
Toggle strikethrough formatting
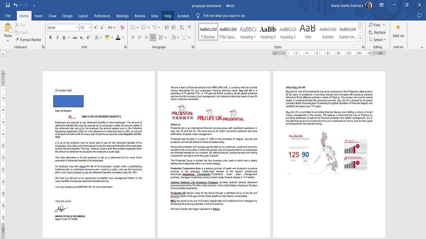tap(75, 38)
